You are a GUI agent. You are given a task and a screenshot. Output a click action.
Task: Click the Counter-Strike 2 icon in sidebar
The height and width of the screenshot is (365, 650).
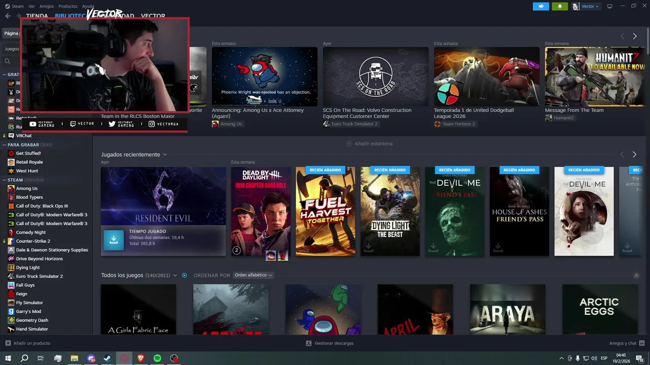pos(11,241)
